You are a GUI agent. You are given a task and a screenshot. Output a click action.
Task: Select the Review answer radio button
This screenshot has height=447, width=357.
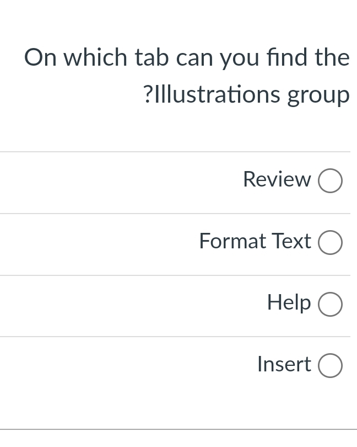click(330, 180)
